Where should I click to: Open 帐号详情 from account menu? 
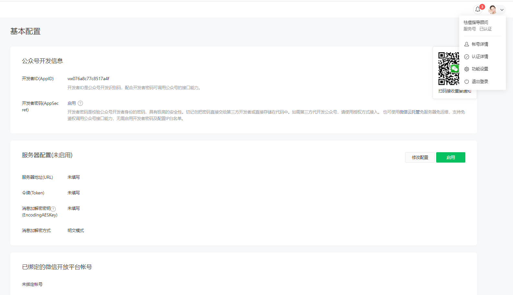click(x=480, y=44)
